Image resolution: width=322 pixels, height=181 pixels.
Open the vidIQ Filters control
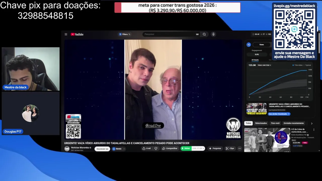coord(125,34)
